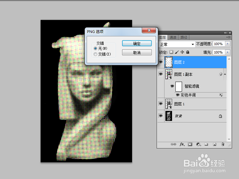Open the 不透明度 slider arrow
Viewport: 239px width, 179px height.
coord(228,44)
